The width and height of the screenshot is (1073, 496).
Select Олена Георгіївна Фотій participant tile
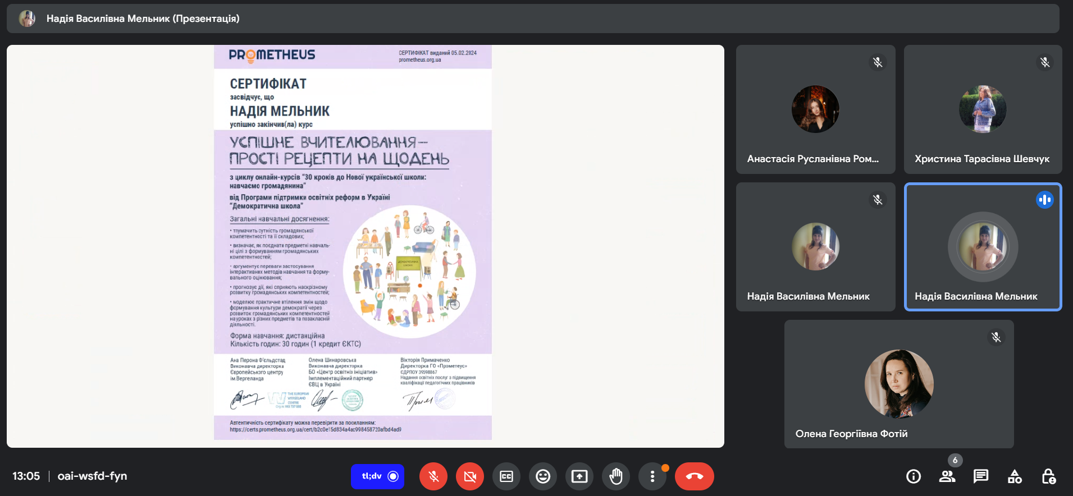pos(899,384)
